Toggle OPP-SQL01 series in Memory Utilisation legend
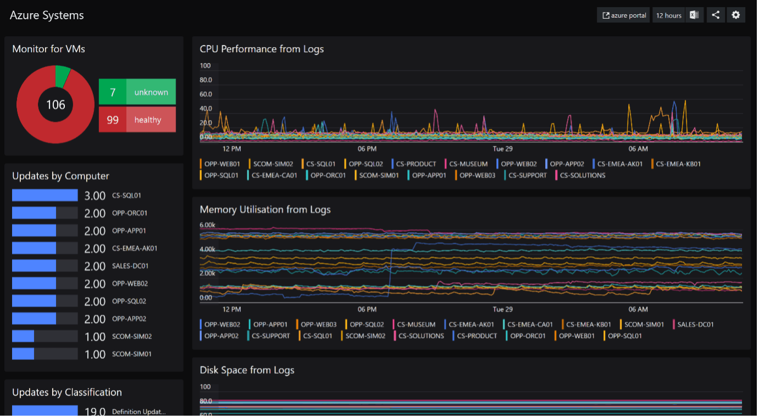759x418 pixels. (x=622, y=335)
